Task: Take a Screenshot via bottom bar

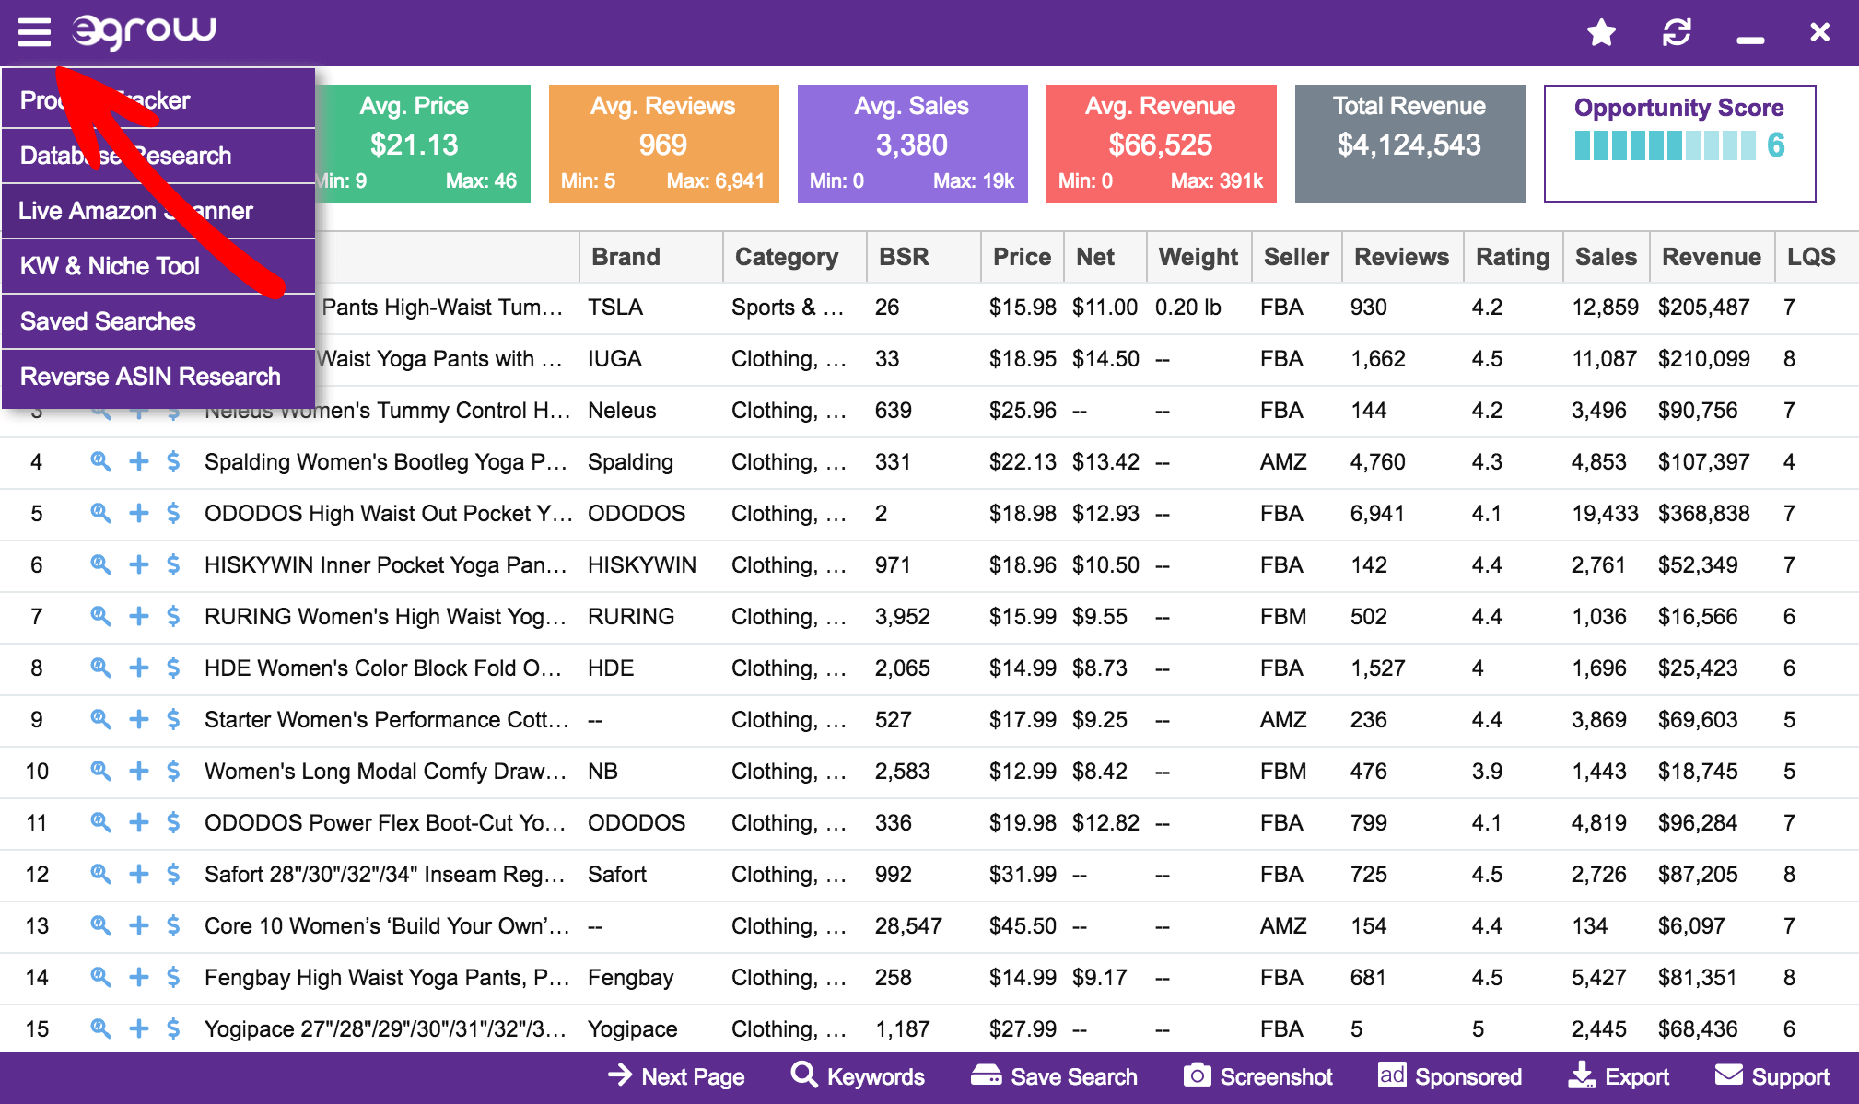Action: tap(1257, 1076)
